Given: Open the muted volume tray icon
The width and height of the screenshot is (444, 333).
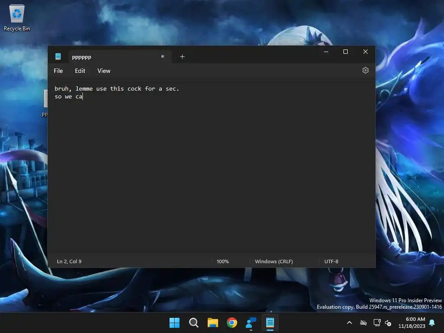Looking at the screenshot, I should (388, 323).
